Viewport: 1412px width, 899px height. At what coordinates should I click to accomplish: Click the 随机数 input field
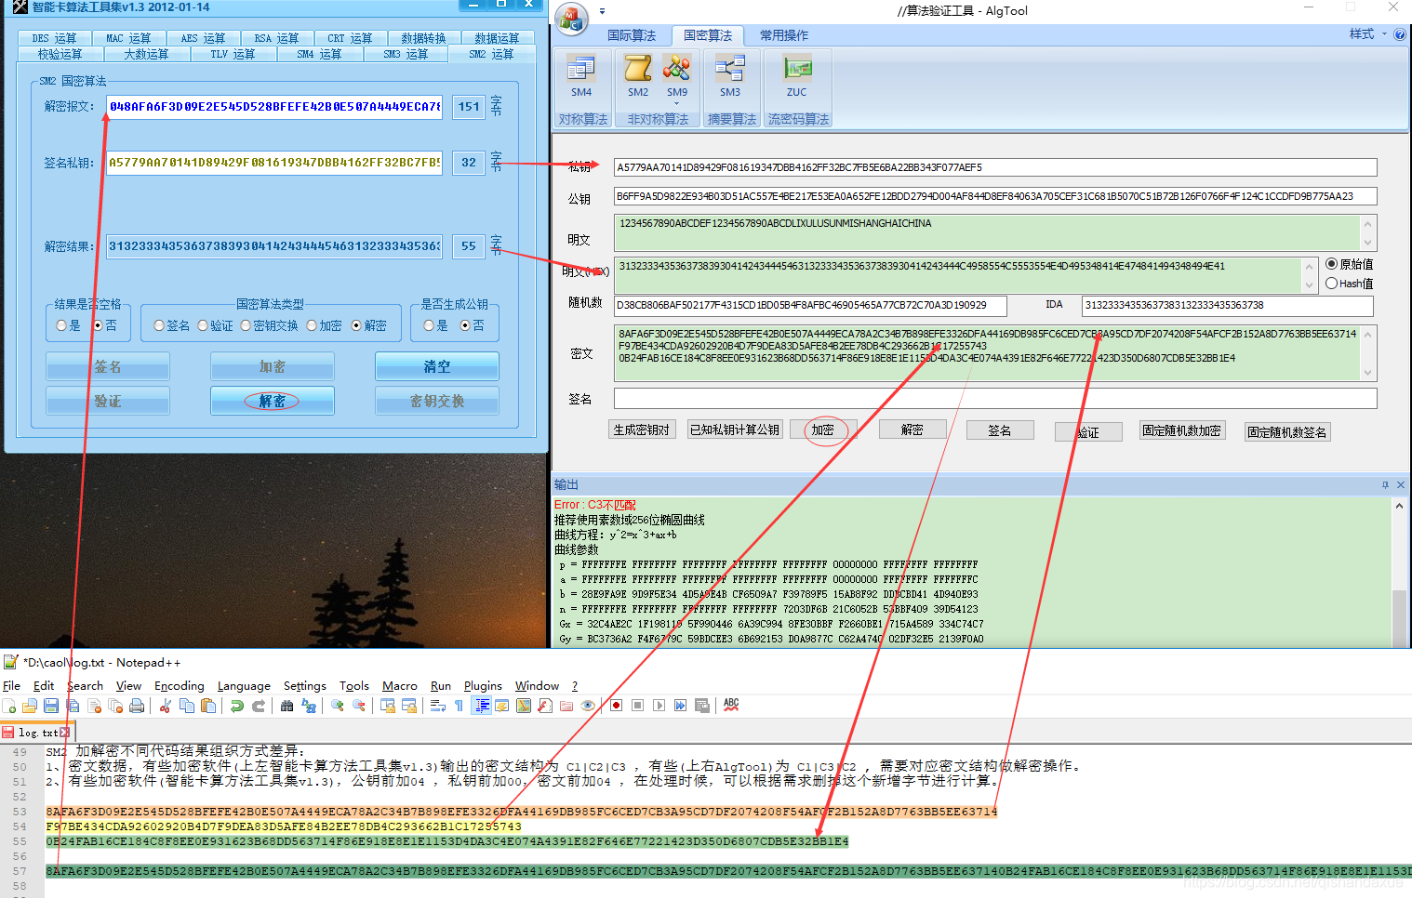[x=811, y=306]
